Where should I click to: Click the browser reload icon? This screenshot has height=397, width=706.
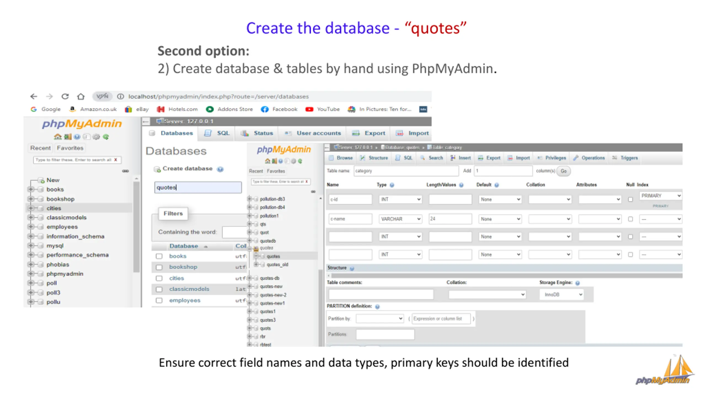(65, 96)
